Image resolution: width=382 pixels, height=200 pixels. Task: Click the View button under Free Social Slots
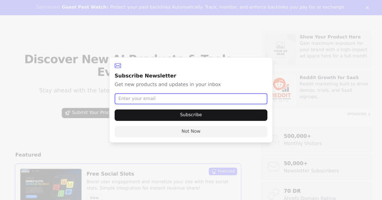[94, 198]
